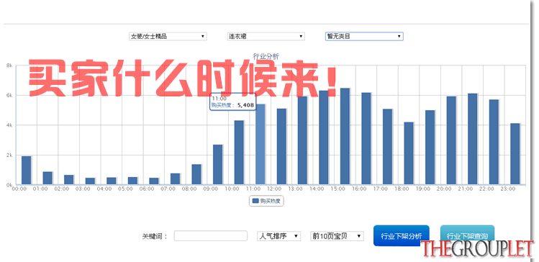Click the THEGROUPLET watermark logo
Viewport: 539px width, 262px height.
(x=477, y=249)
